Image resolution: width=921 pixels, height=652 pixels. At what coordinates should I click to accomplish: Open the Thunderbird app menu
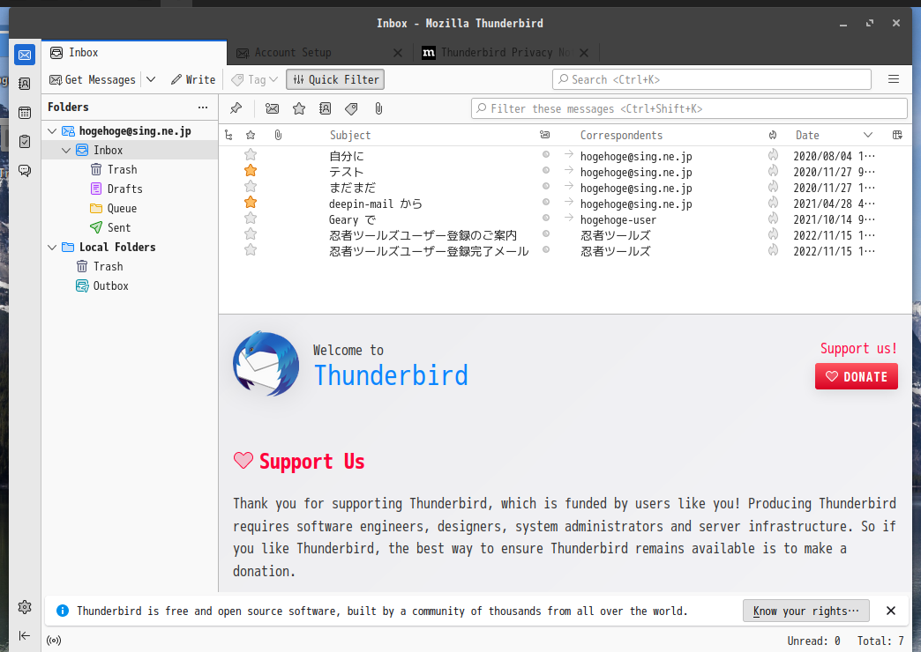[894, 79]
